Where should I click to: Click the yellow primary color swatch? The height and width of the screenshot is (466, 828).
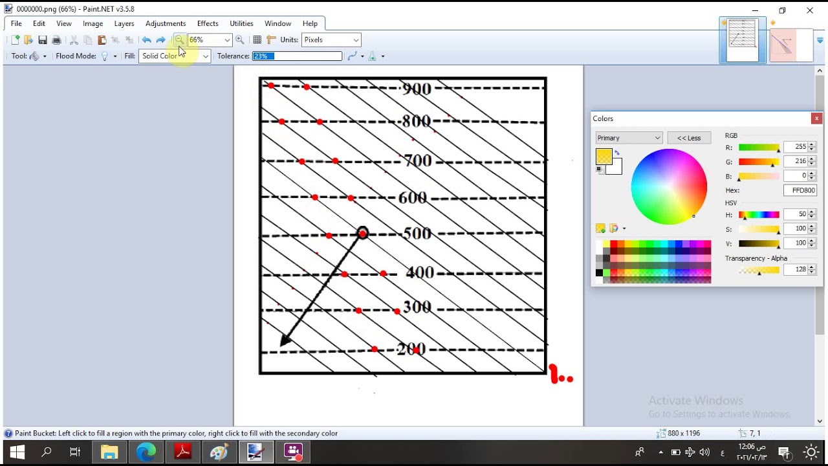[x=604, y=156]
